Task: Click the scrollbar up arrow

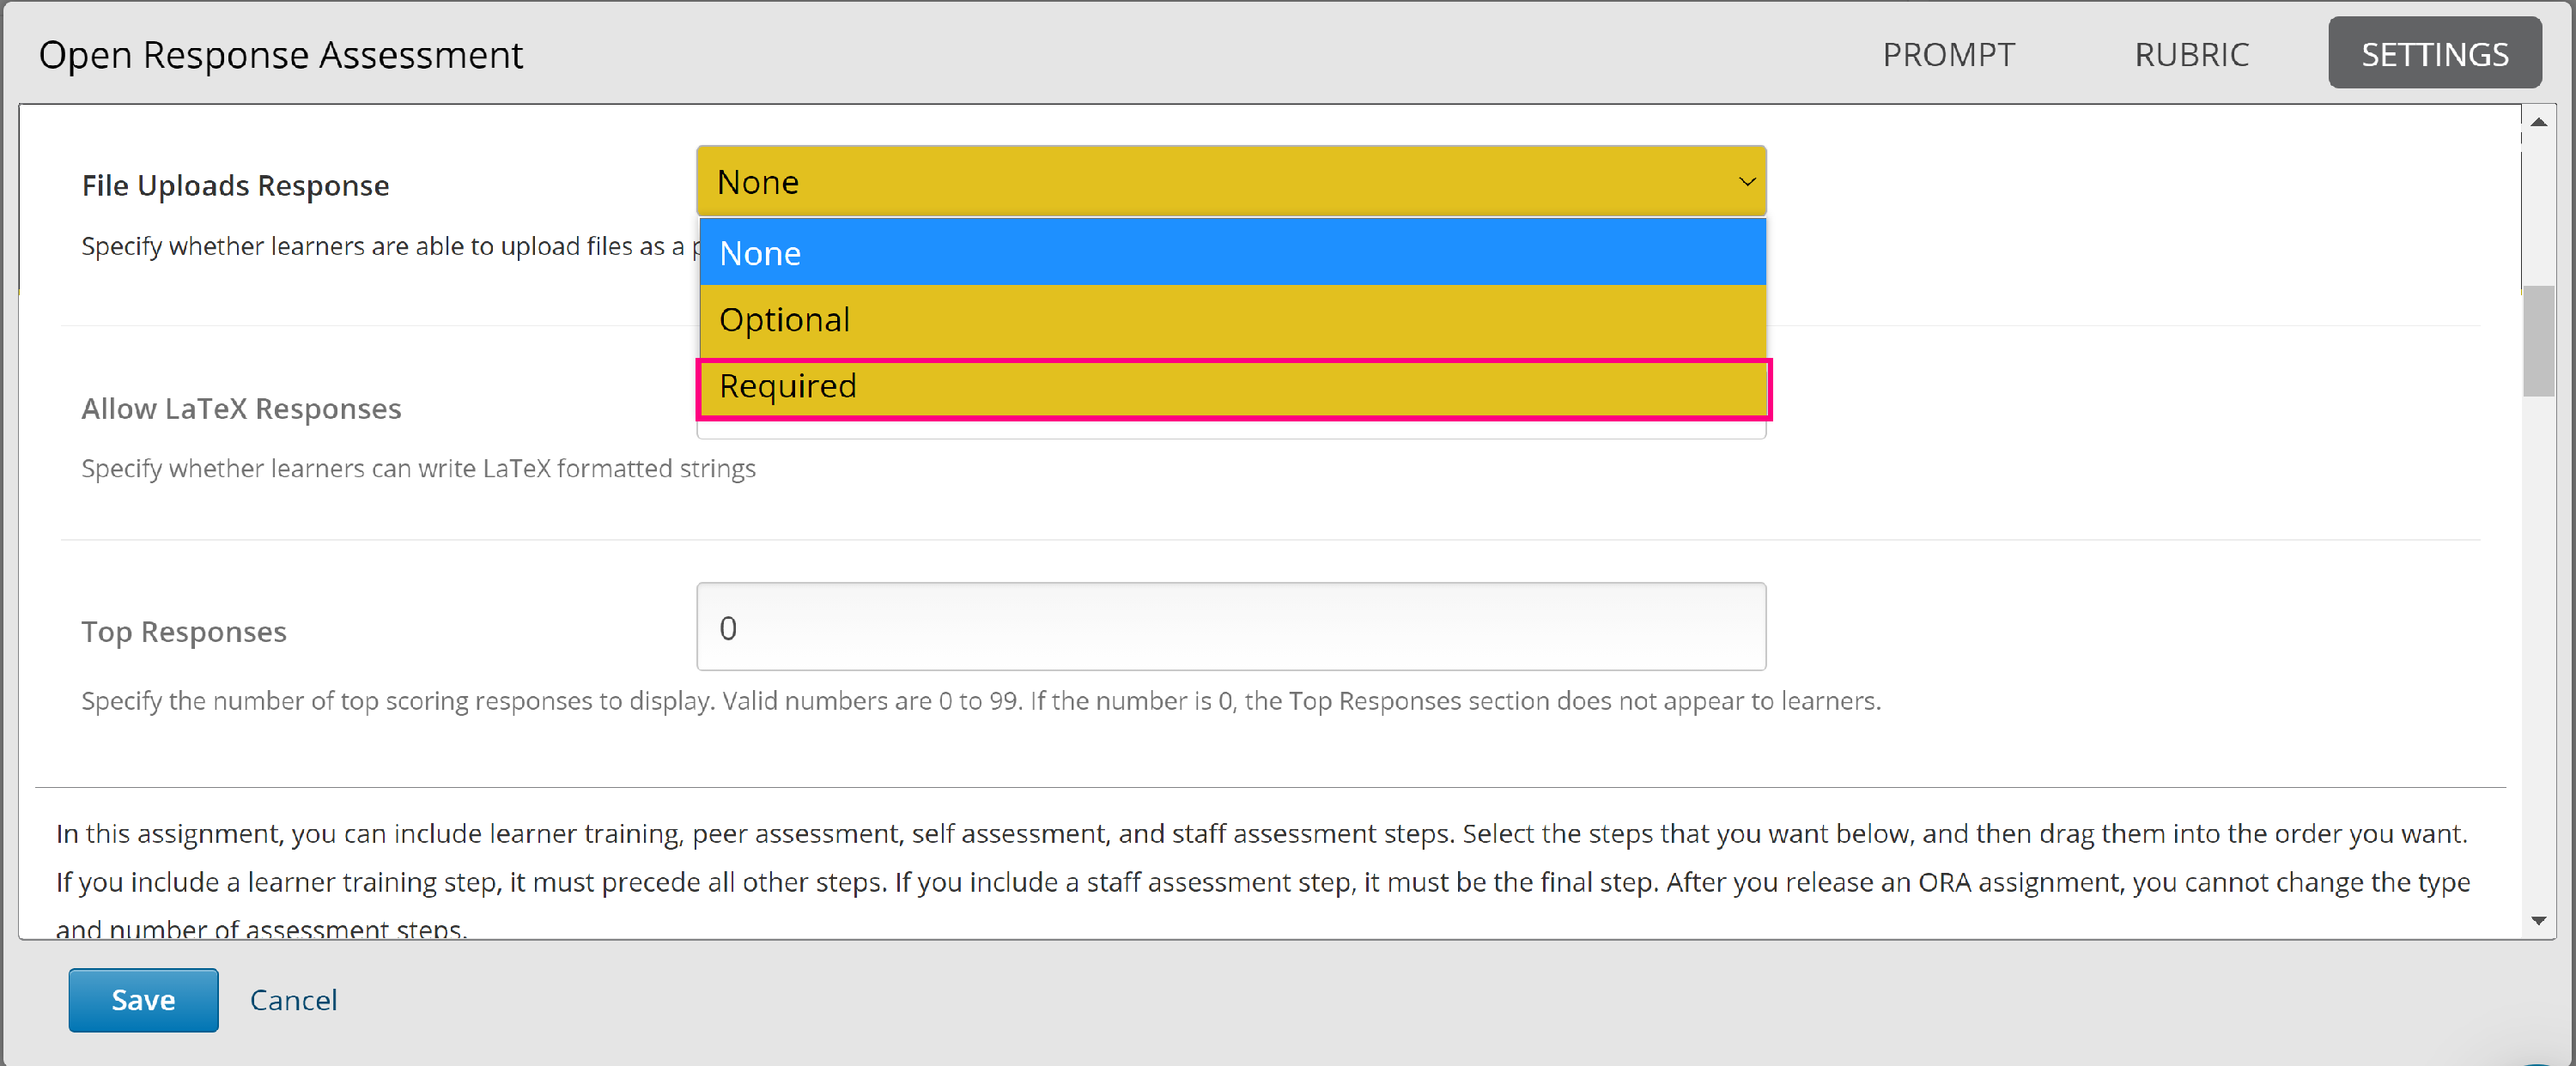Action: pyautogui.click(x=2538, y=122)
